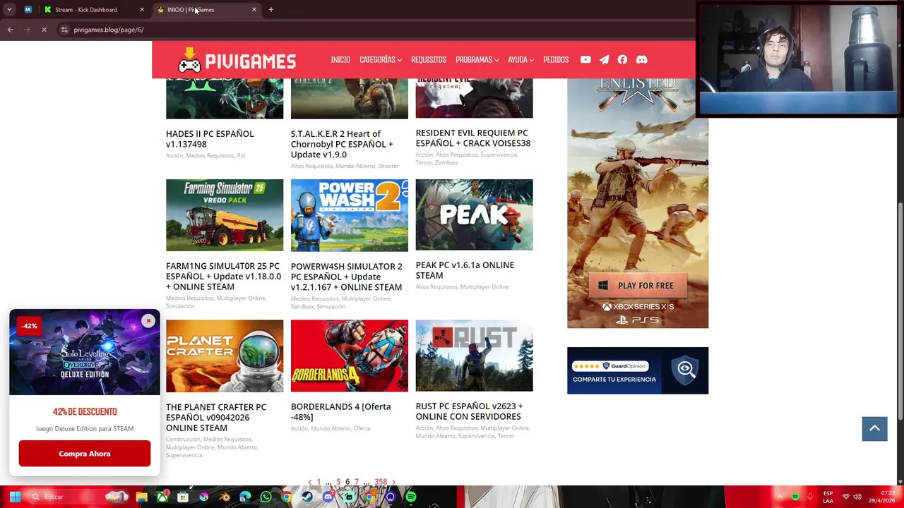Show hidden system tray icons
This screenshot has height=508, width=904.
780,497
